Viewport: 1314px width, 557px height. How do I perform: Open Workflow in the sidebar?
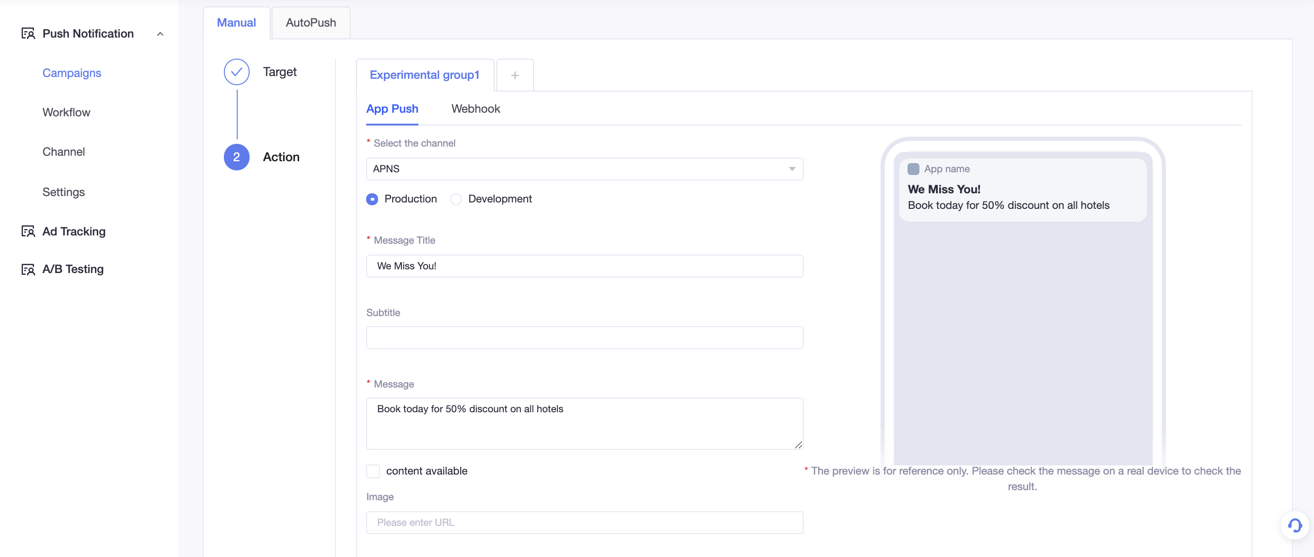click(x=67, y=112)
